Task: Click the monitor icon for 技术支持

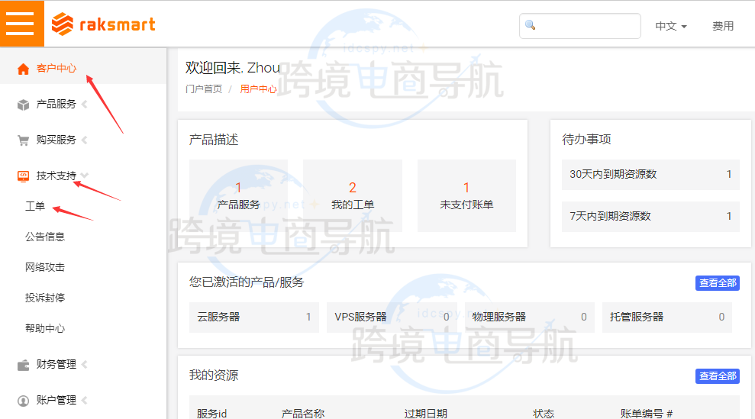Action: pos(23,176)
